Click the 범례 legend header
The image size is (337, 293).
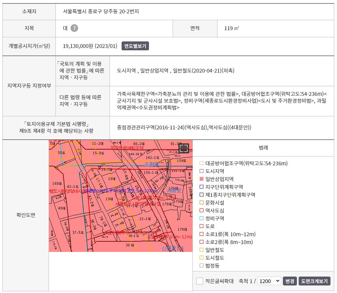[263, 148]
